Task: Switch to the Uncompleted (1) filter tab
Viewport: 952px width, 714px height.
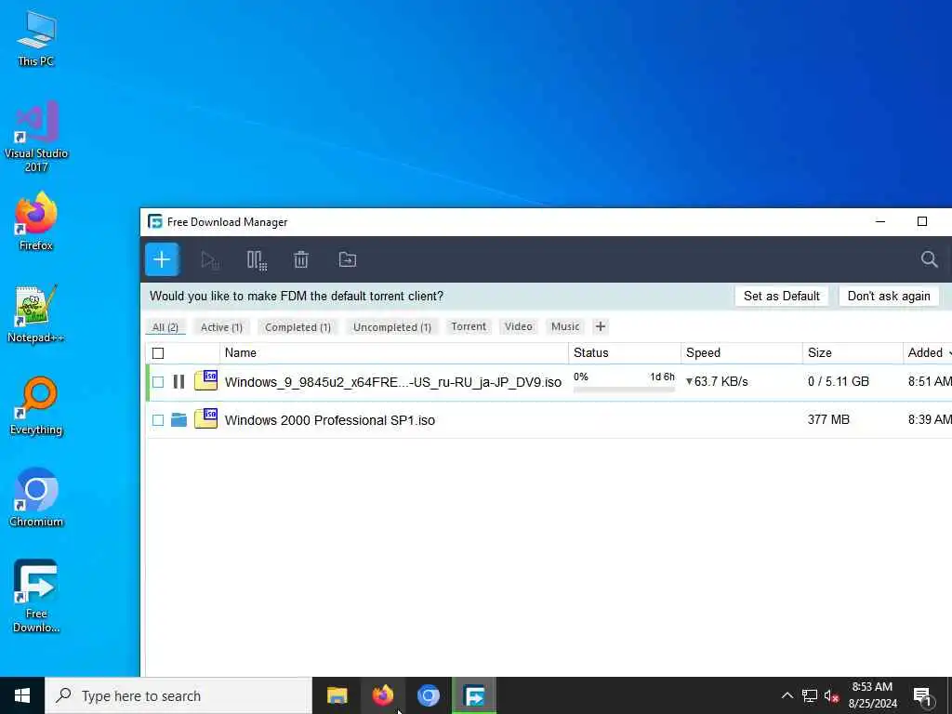Action: [x=392, y=327]
